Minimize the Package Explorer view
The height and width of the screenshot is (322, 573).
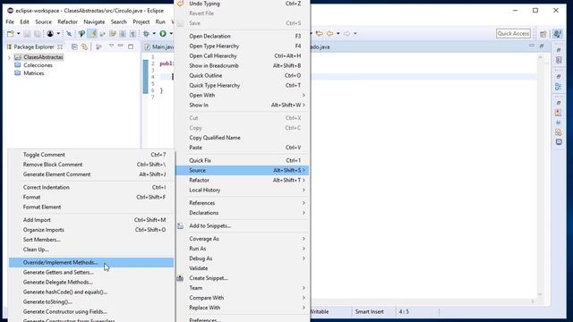[x=121, y=46]
